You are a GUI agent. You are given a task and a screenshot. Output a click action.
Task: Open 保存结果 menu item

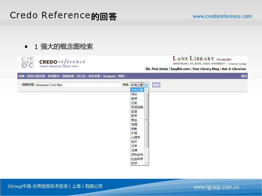pyautogui.click(x=94, y=76)
